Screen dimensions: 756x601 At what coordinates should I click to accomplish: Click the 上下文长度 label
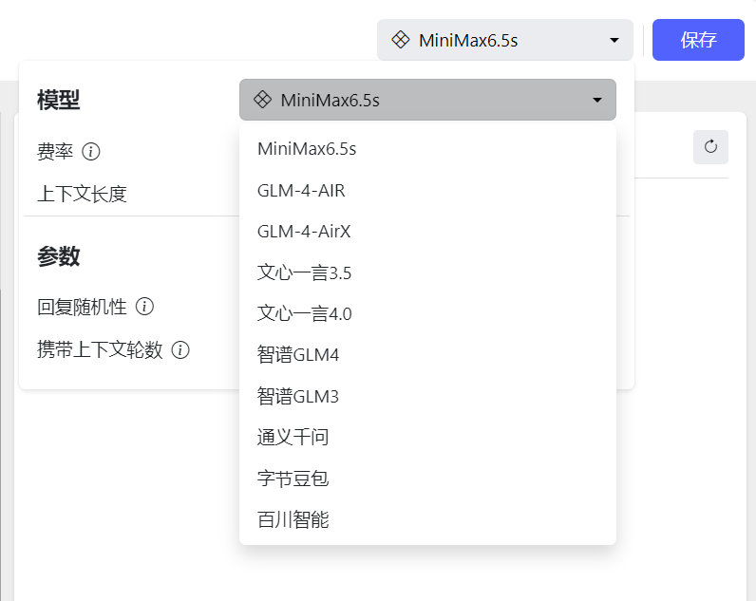82,194
